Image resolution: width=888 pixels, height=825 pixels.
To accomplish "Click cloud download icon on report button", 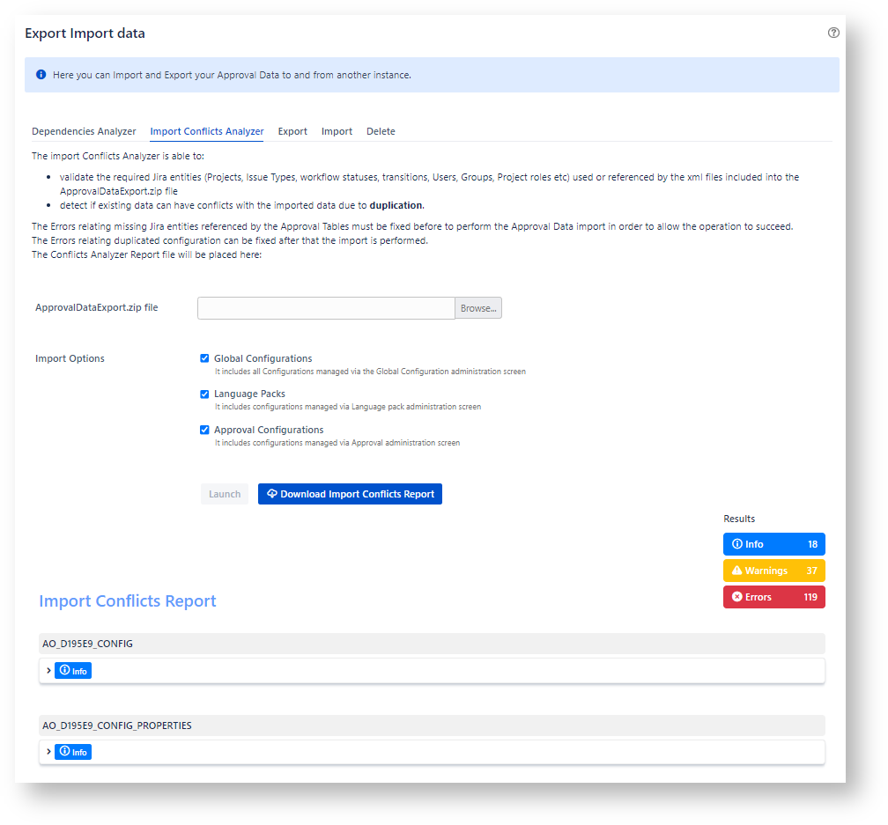I will pyautogui.click(x=272, y=493).
